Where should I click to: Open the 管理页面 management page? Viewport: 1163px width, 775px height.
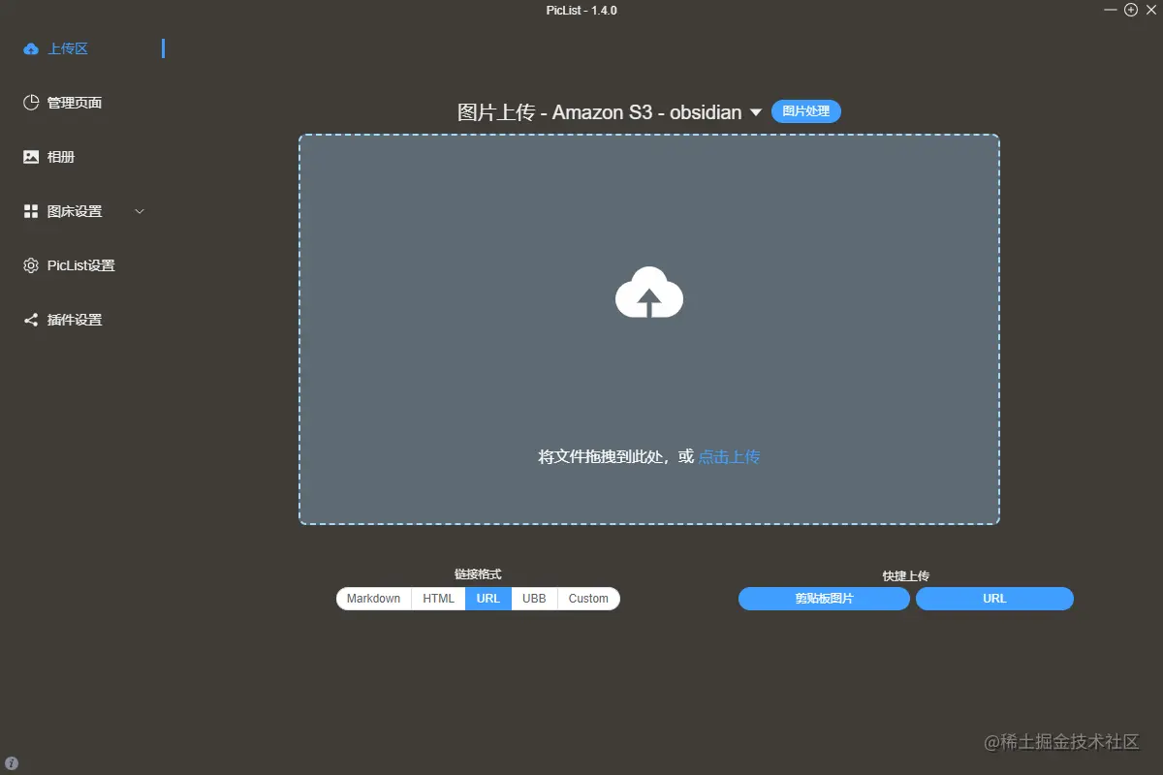tap(75, 103)
